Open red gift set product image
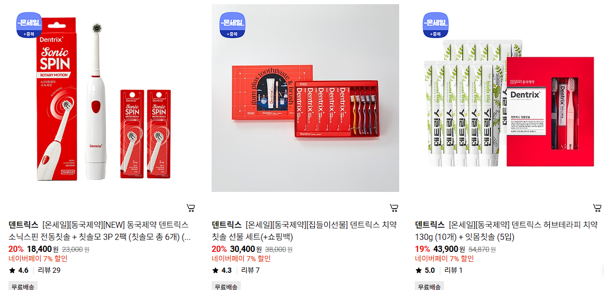The height and width of the screenshot is (290, 604). pyautogui.click(x=305, y=98)
